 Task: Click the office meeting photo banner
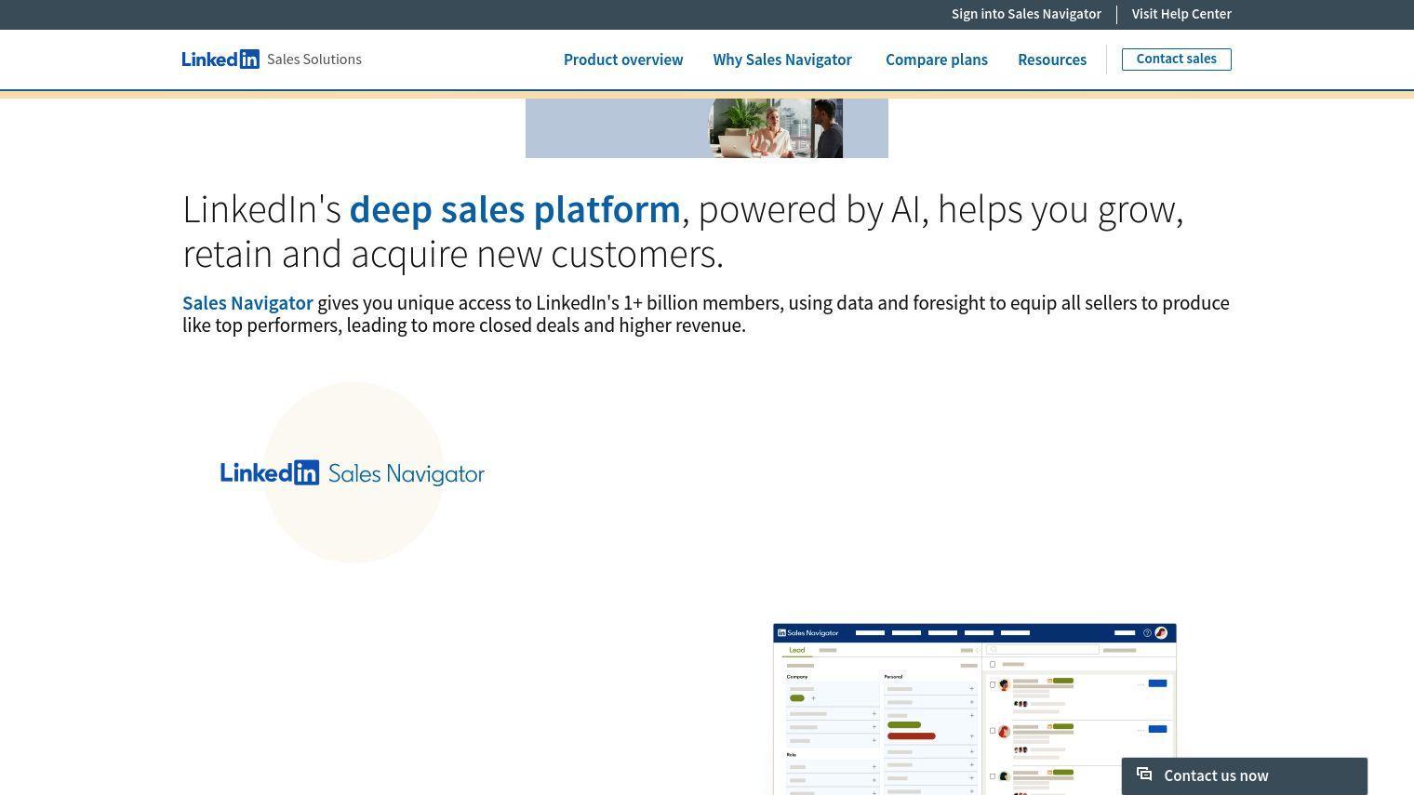tap(707, 128)
